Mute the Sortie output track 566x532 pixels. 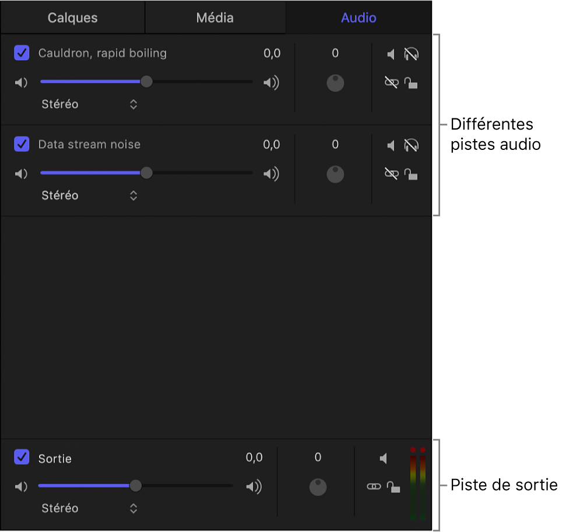(x=383, y=459)
